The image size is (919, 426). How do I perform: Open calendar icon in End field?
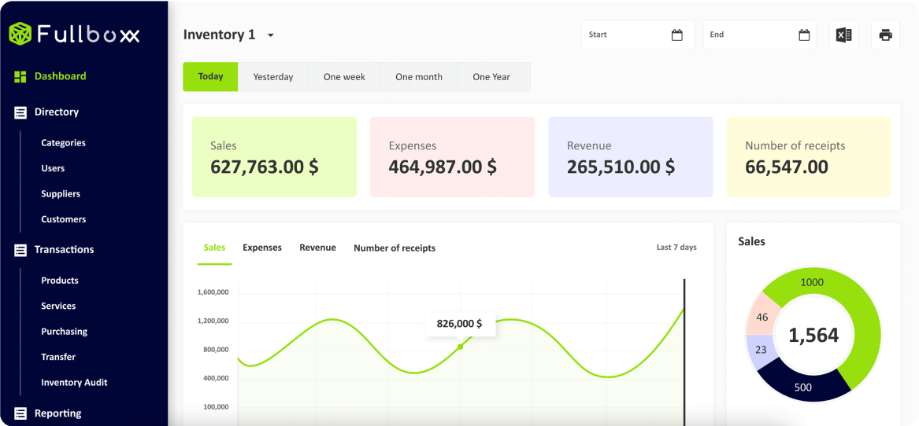(x=804, y=35)
